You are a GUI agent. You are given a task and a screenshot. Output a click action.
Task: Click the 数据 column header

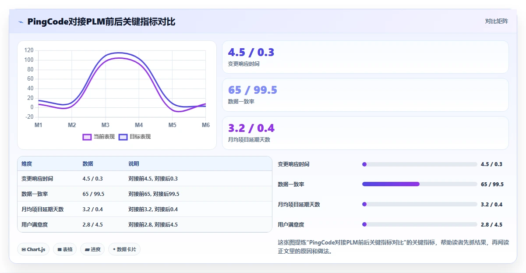88,164
